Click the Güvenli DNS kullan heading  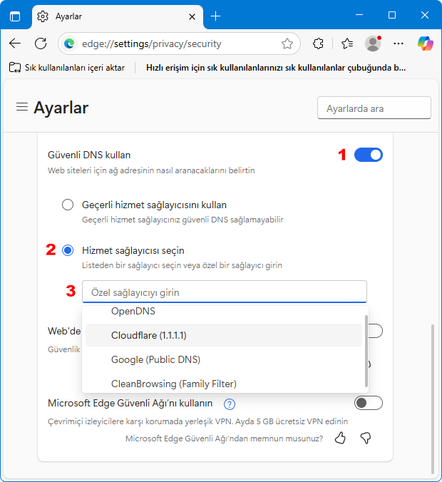point(89,155)
